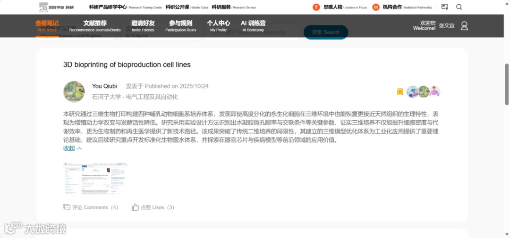
Task: Click the Comments (4) label
Action: pos(95,207)
